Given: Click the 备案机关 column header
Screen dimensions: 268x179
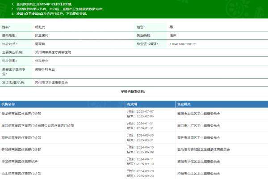Looking at the screenshot, I should [x=184, y=104].
